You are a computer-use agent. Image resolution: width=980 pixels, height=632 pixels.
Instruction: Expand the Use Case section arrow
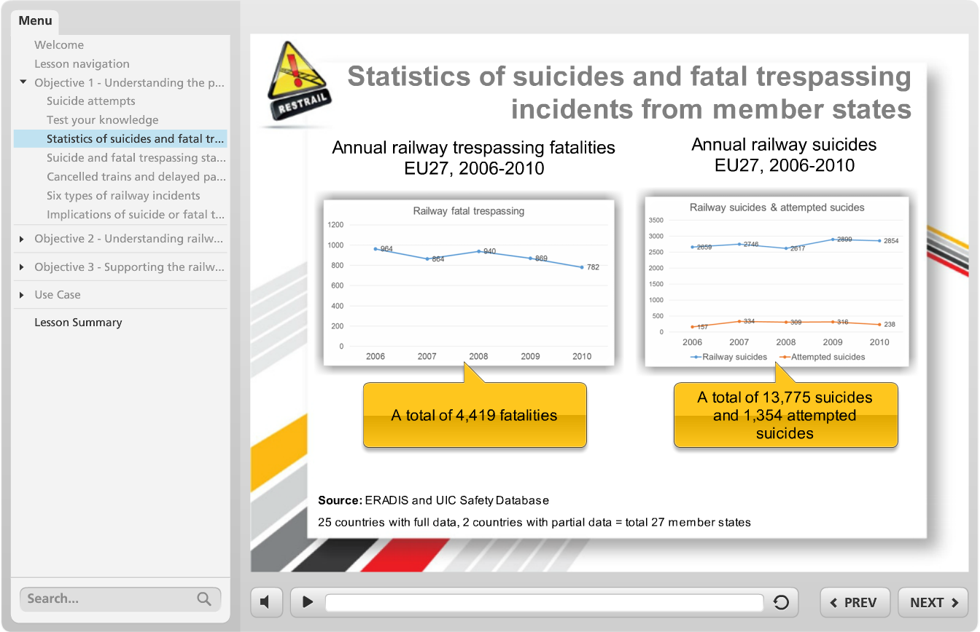click(x=22, y=295)
